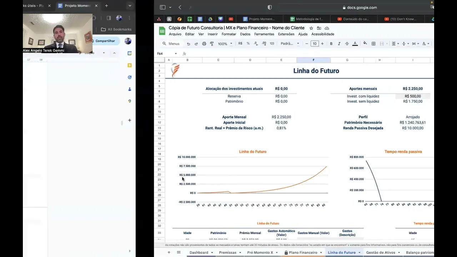Redo action in Sheets toolbar
Screen dimensions: 457x257
pyautogui.click(x=196, y=44)
